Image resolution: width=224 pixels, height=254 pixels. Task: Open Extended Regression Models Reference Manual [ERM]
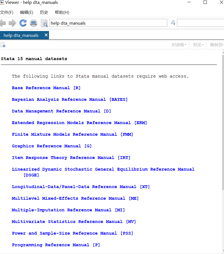pos(79,123)
